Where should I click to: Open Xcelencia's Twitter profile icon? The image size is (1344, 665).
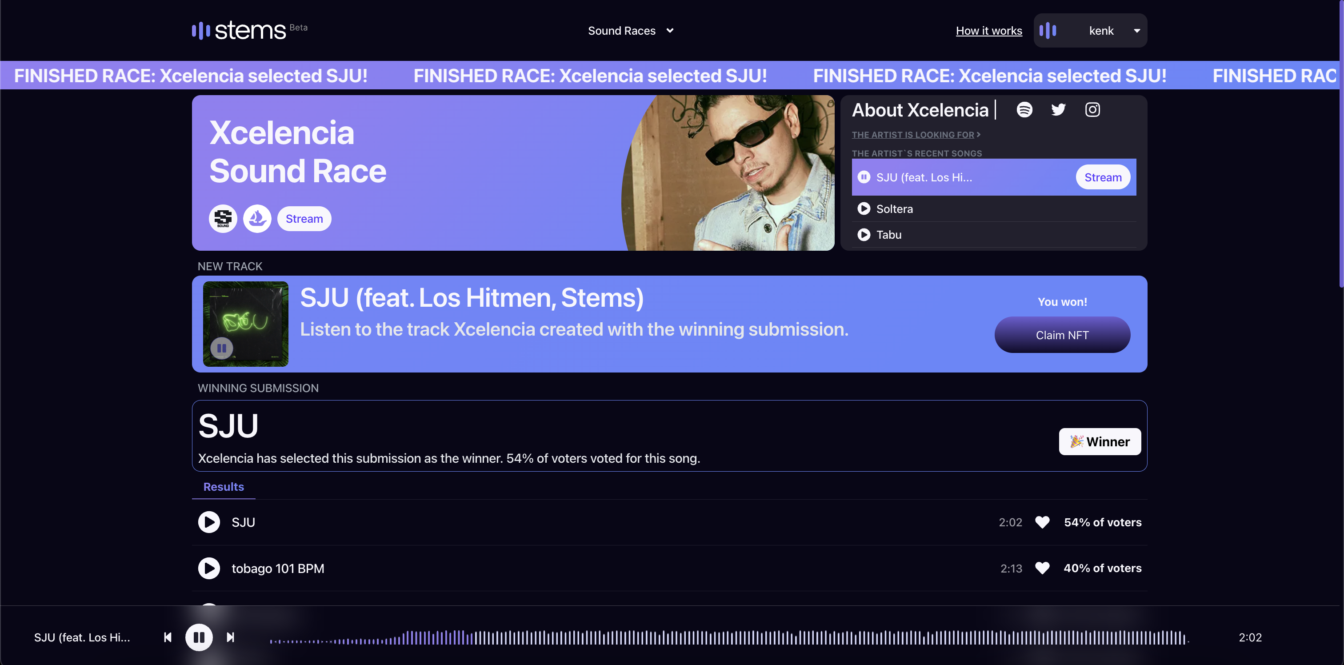(1058, 110)
